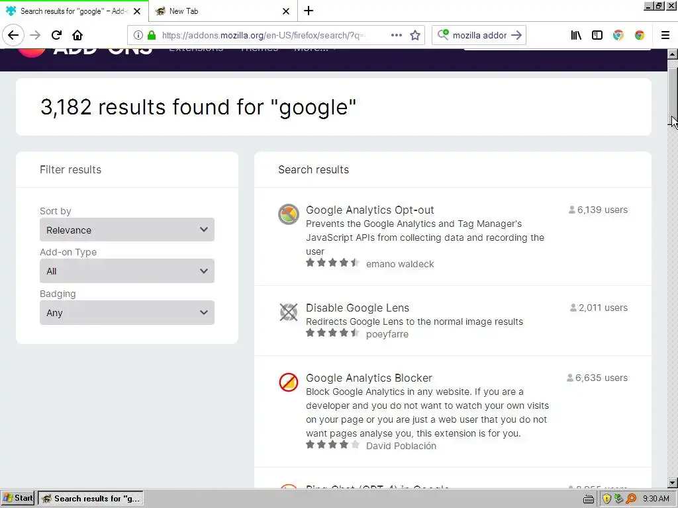The height and width of the screenshot is (508, 678).
Task: Close the Search results tab
Action: [137, 11]
